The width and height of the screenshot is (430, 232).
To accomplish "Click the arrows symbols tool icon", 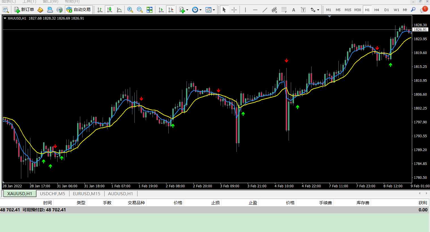I will (313, 10).
